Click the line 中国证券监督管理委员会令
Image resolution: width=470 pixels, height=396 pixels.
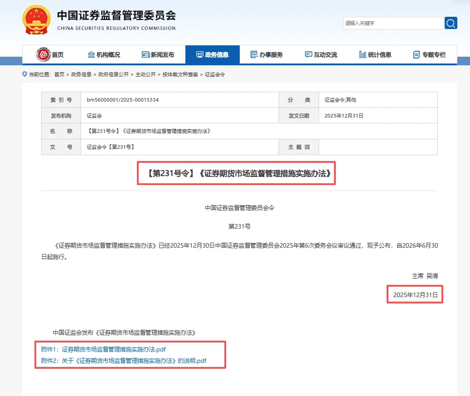coord(239,208)
